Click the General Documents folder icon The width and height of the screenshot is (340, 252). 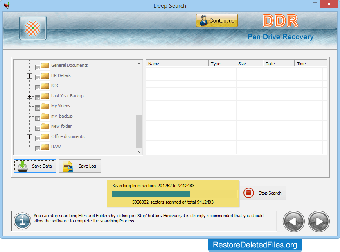pyautogui.click(x=45, y=65)
